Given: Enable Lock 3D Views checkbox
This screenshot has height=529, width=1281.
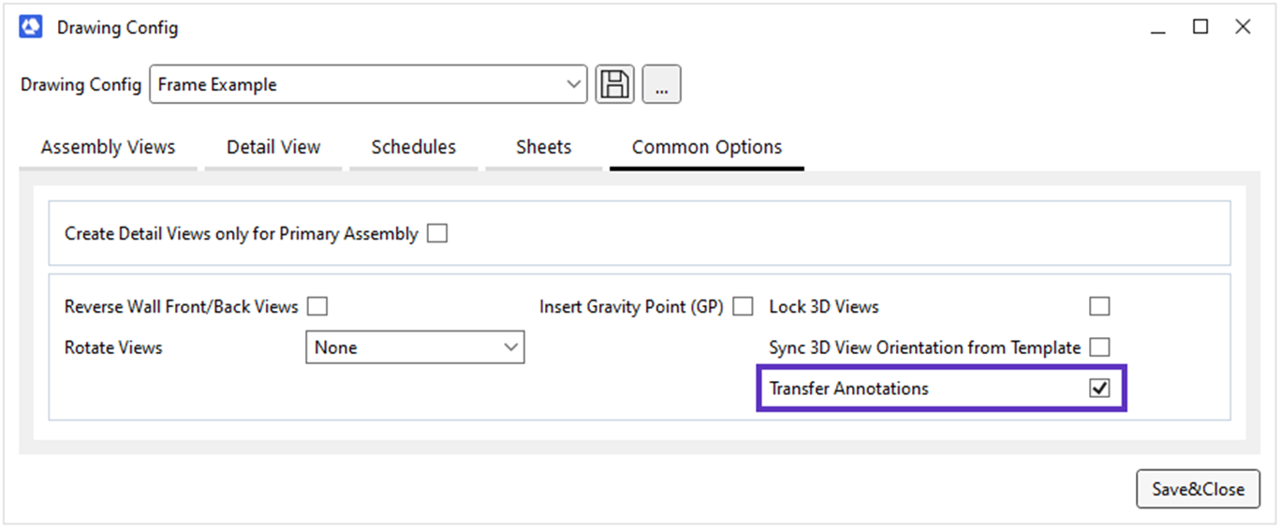Looking at the screenshot, I should (x=1099, y=306).
